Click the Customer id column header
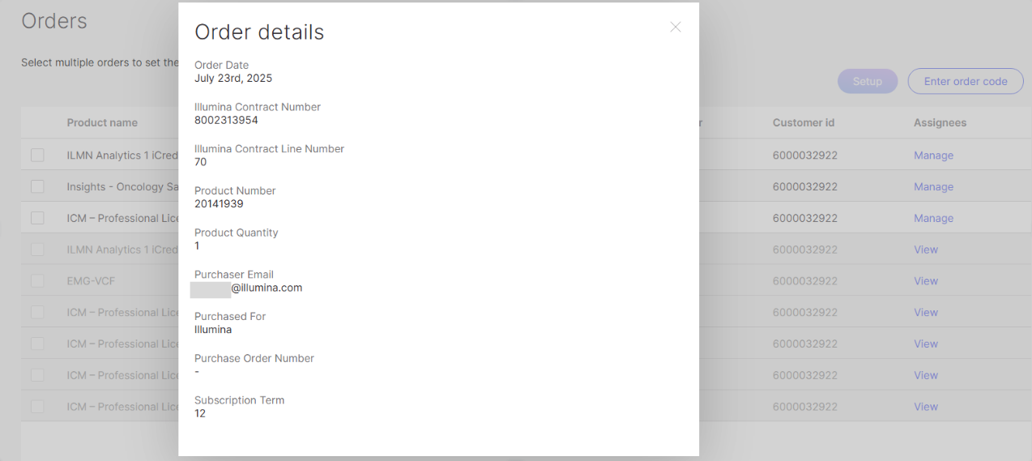1032x461 pixels. (804, 123)
